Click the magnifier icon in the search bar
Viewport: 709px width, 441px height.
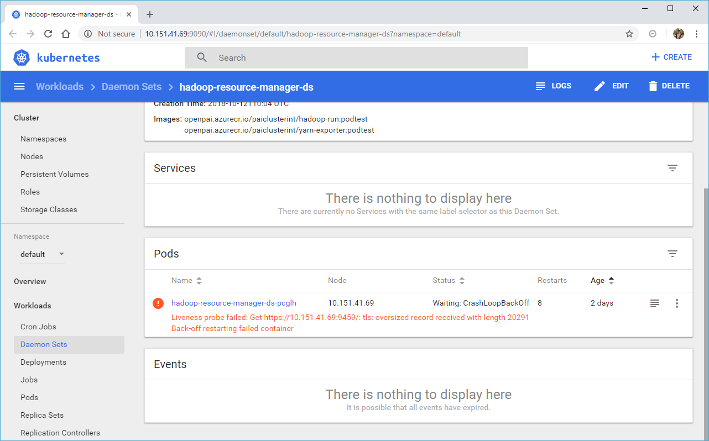point(201,57)
